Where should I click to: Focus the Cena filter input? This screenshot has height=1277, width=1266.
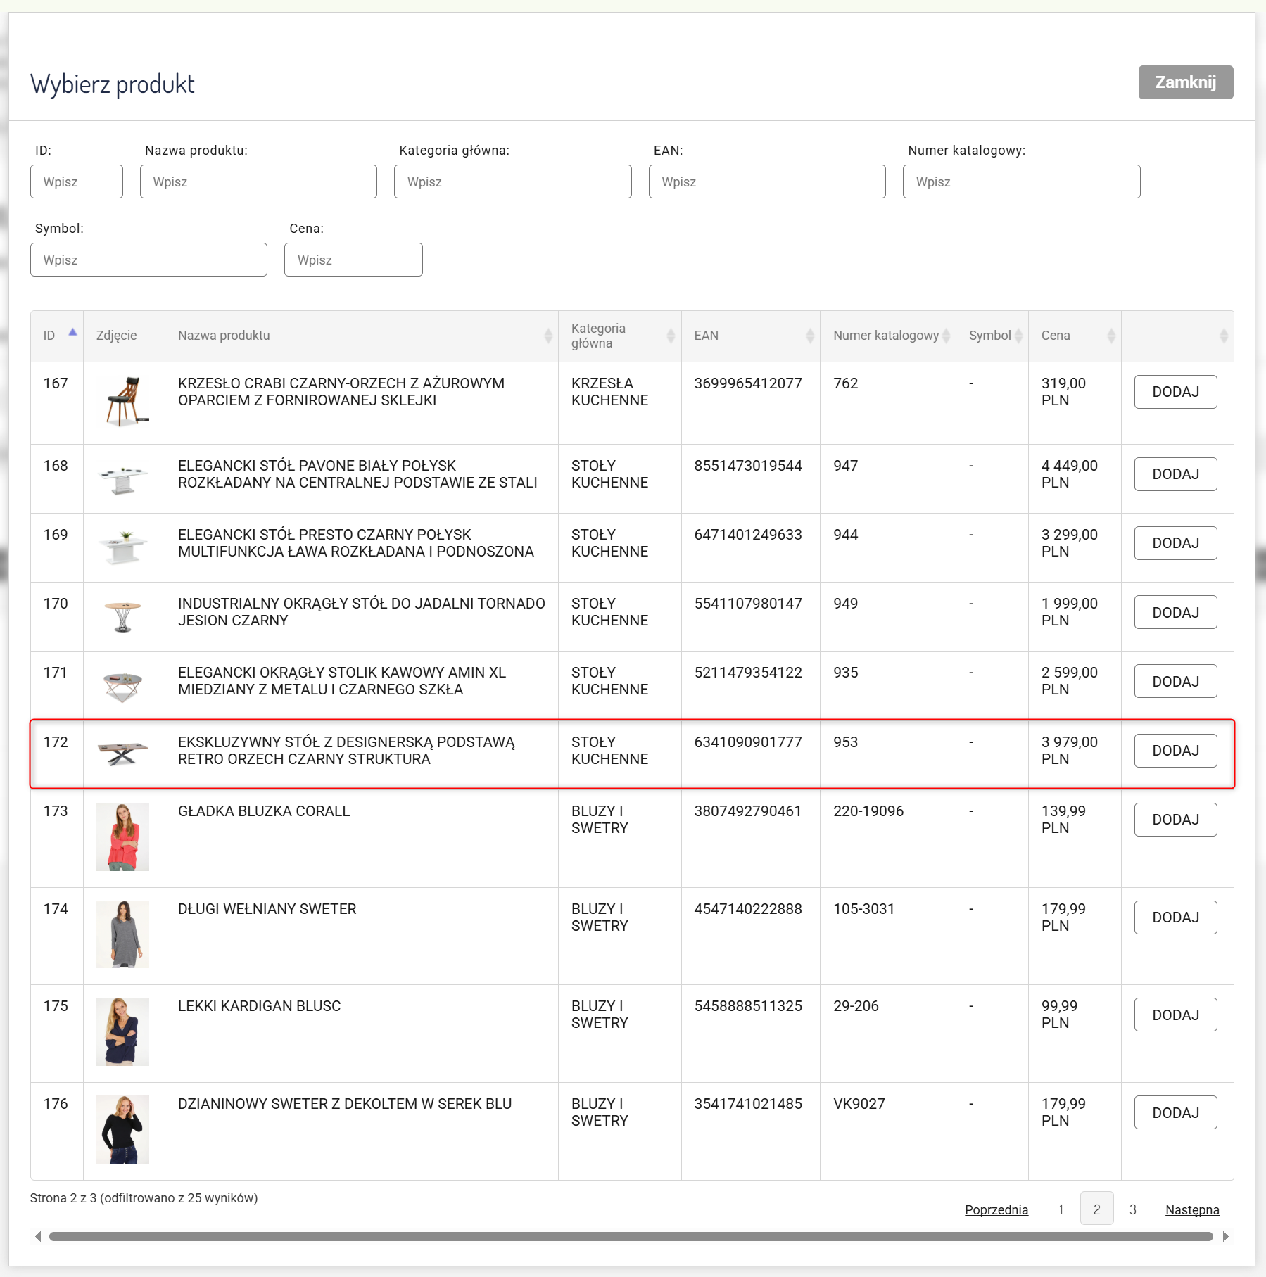pos(353,260)
